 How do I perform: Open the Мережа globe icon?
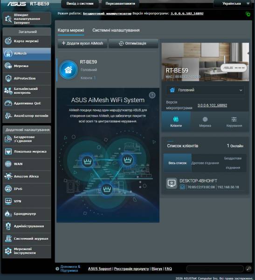(x=8, y=66)
